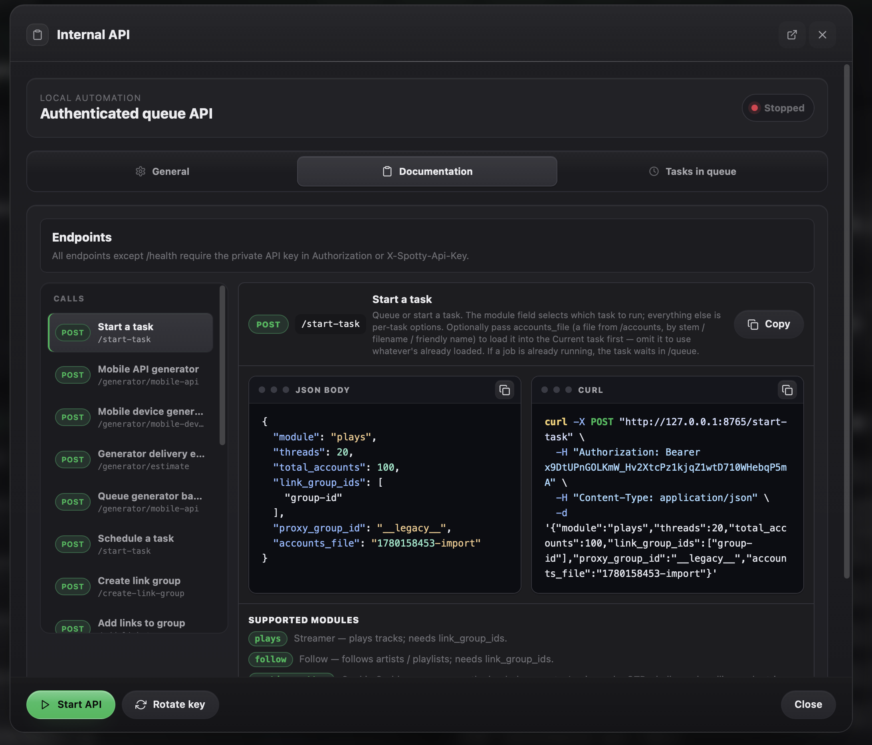Click POST badge next to Queue generator batch
This screenshot has width=872, height=745.
pos(72,502)
